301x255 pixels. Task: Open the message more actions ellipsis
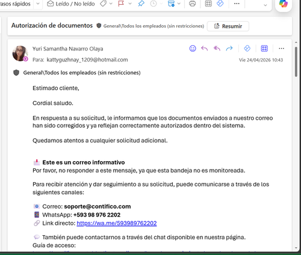coord(281,49)
